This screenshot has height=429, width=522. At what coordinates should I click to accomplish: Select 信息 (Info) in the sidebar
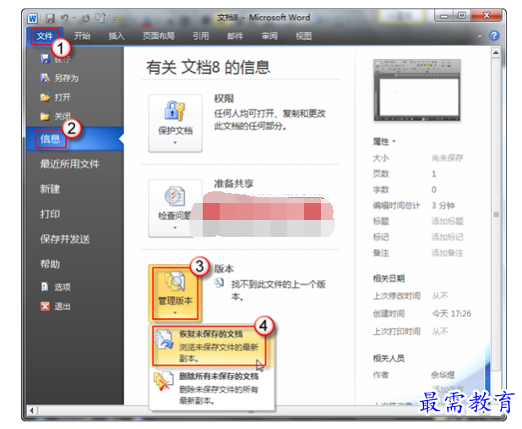tap(75, 139)
